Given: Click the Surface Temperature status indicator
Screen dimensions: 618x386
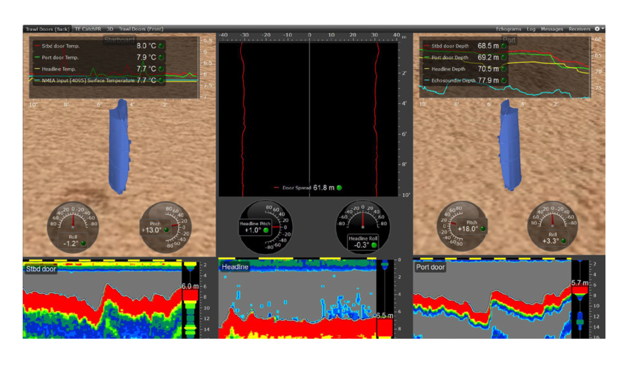Looking at the screenshot, I should 161,80.
